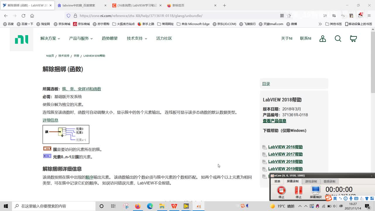This screenshot has width=375, height=211.
Task: Expand the 解决方案 navigation dropdown
Action: [50, 38]
